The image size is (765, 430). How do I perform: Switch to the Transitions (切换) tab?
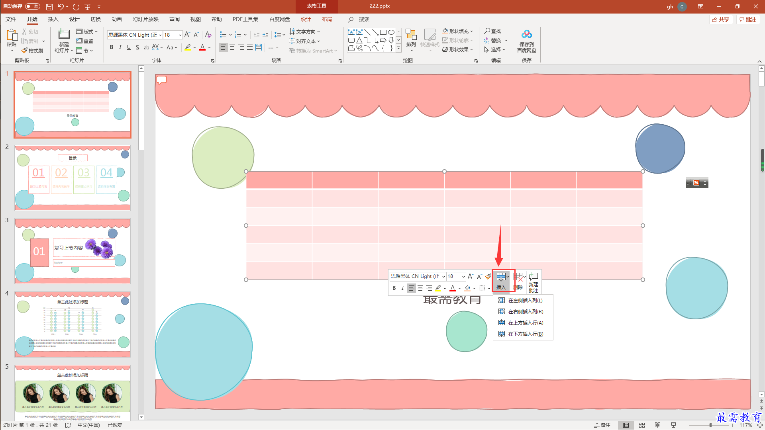96,19
